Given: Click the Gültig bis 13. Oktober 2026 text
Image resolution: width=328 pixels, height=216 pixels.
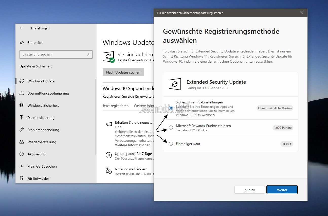Looking at the screenshot, I should [x=208, y=88].
